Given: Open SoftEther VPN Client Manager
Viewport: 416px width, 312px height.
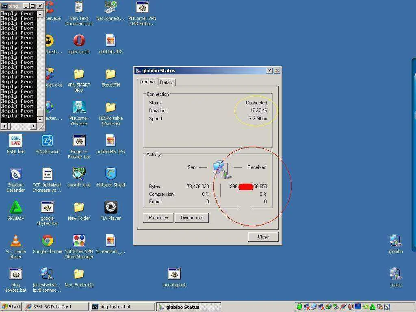Looking at the screenshot, I should (x=79, y=247).
